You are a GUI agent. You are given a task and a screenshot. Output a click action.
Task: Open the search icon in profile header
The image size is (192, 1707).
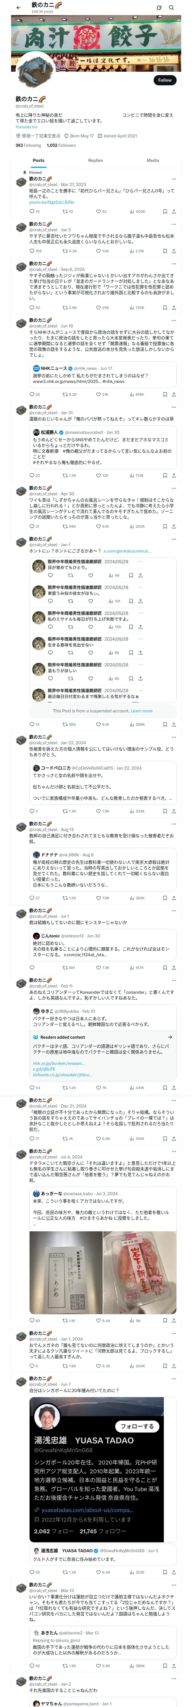pos(172,7)
